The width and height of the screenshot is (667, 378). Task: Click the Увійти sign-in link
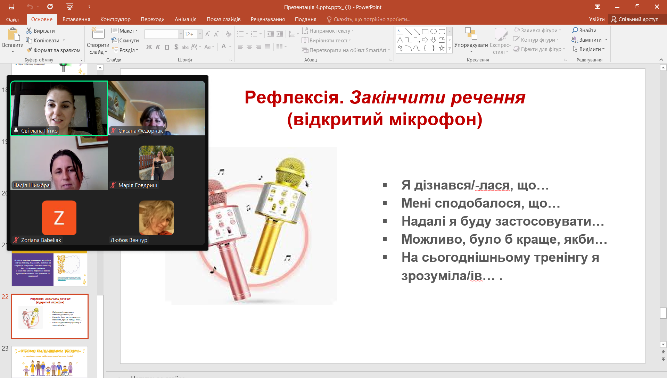pos(596,19)
